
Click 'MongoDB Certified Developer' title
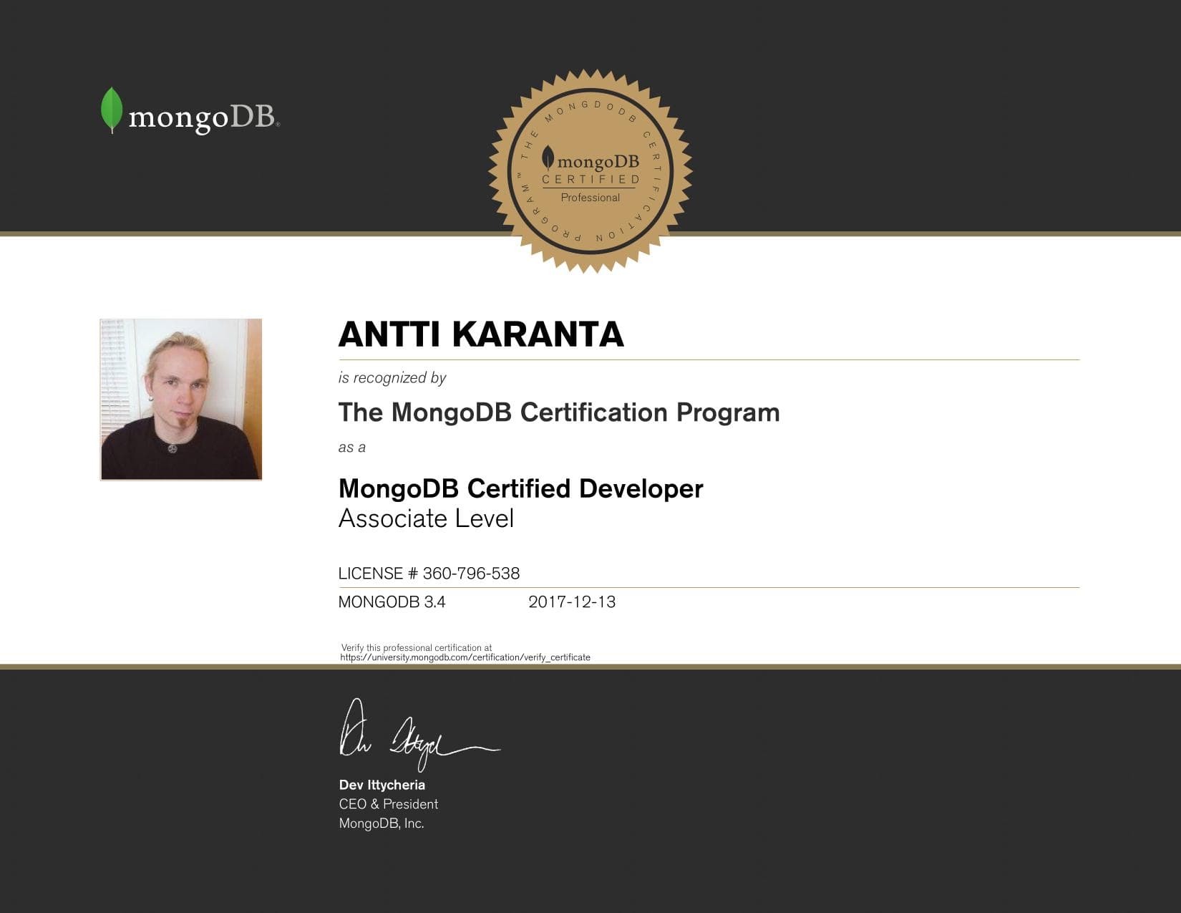[521, 488]
